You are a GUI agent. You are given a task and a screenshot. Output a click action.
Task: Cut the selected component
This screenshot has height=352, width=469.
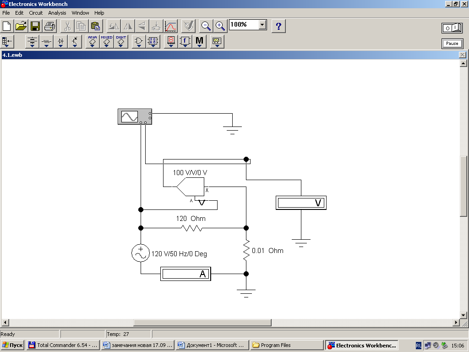(67, 26)
